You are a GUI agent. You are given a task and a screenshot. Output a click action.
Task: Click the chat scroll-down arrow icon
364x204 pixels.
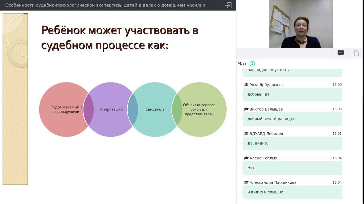(252, 64)
